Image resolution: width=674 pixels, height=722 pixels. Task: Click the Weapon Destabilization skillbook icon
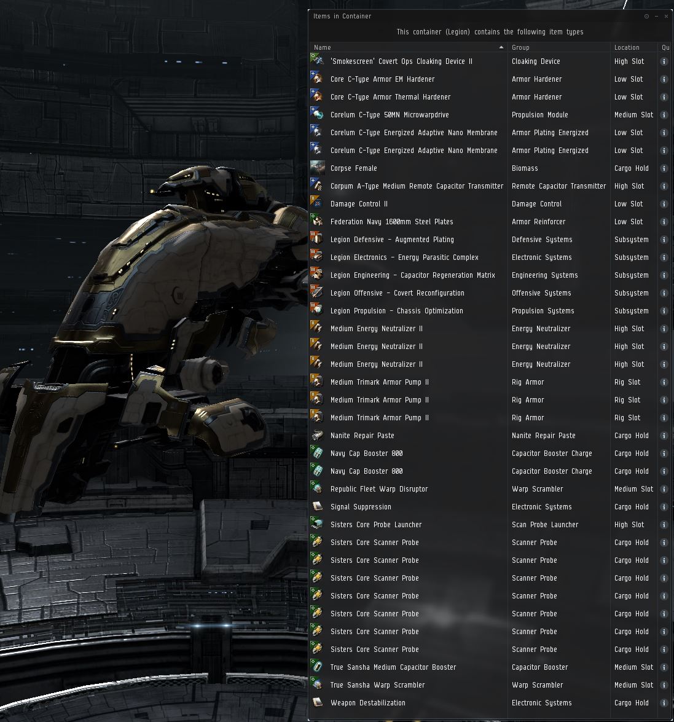pos(317,703)
